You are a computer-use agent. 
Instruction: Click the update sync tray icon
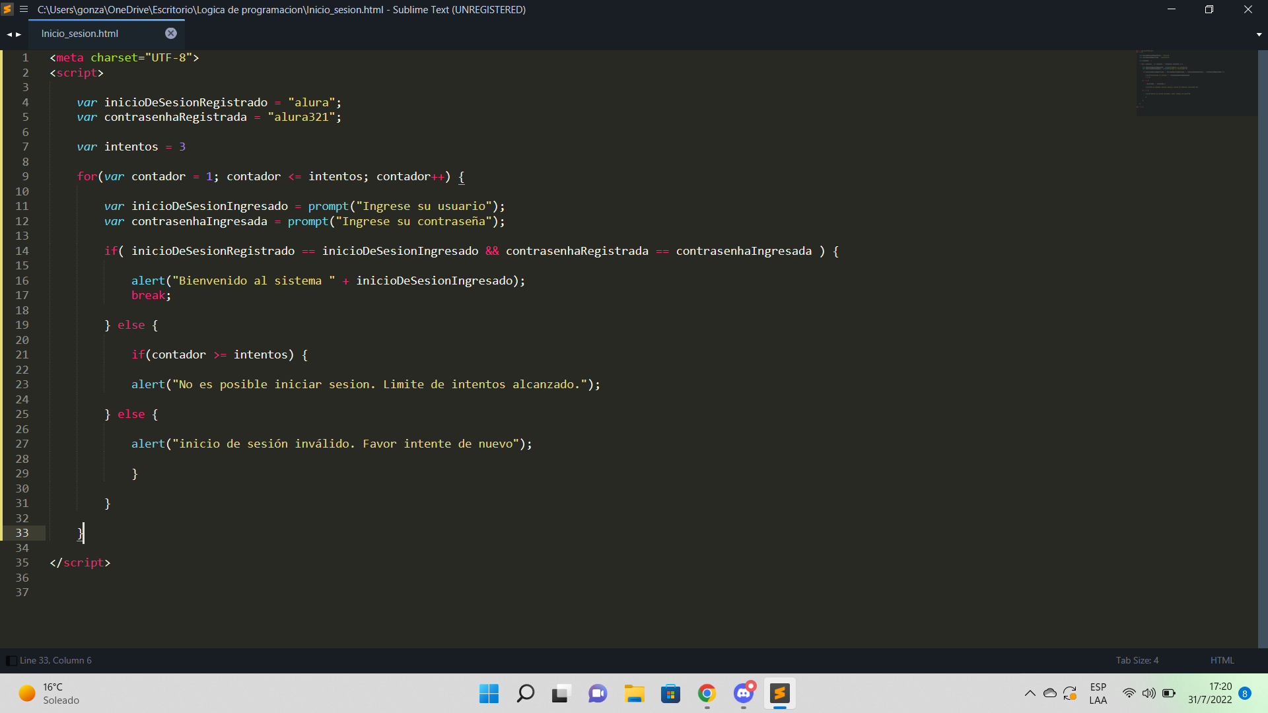(x=1070, y=693)
